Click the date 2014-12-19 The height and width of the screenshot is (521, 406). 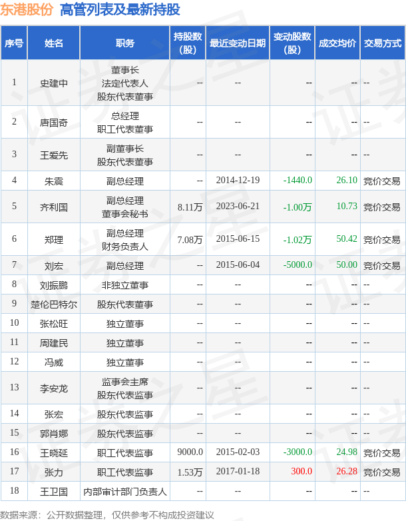point(238,181)
